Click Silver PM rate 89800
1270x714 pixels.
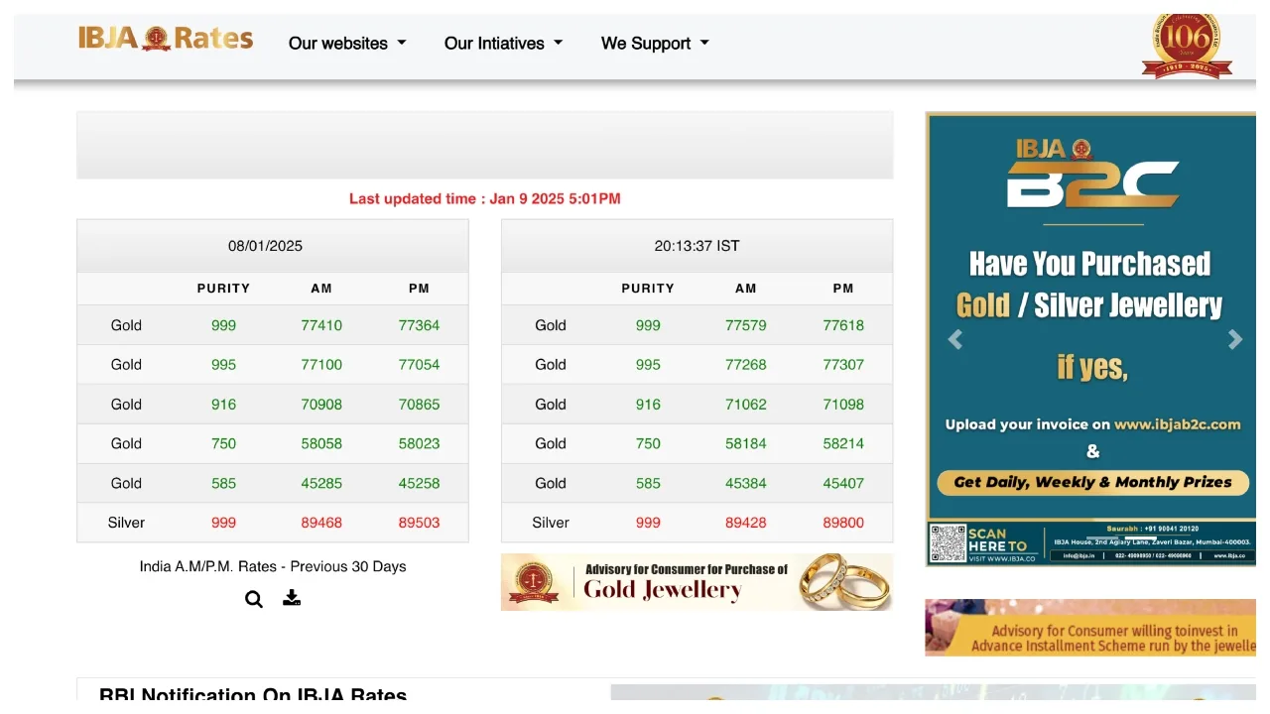[x=843, y=523]
